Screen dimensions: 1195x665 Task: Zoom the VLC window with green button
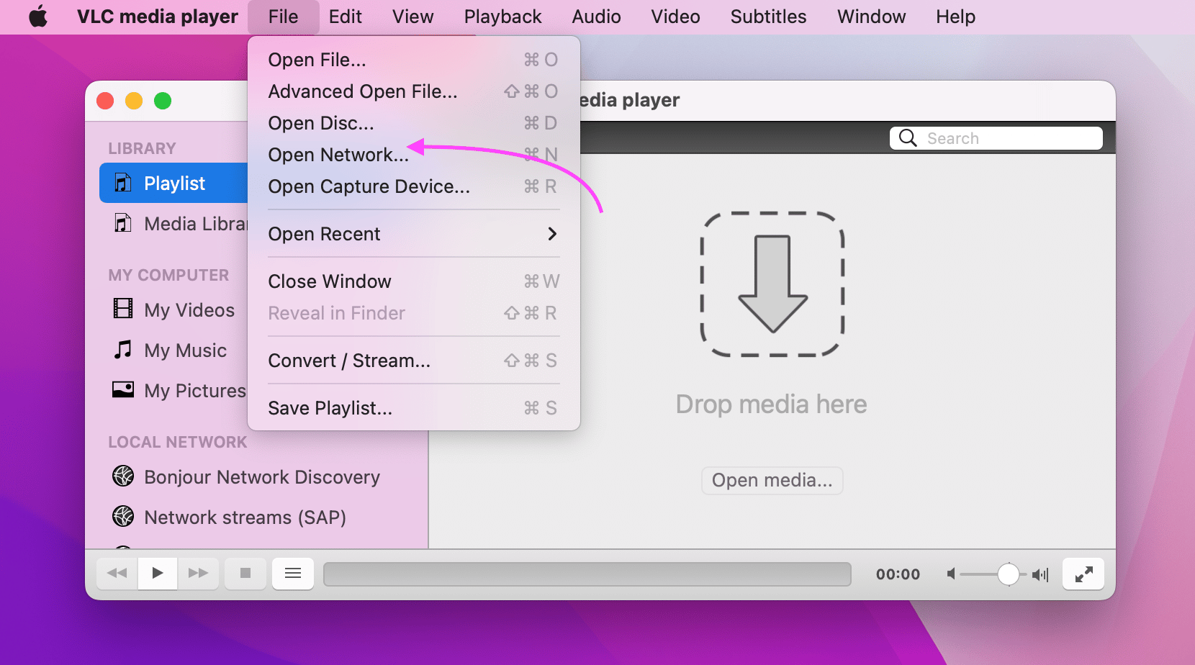[163, 101]
